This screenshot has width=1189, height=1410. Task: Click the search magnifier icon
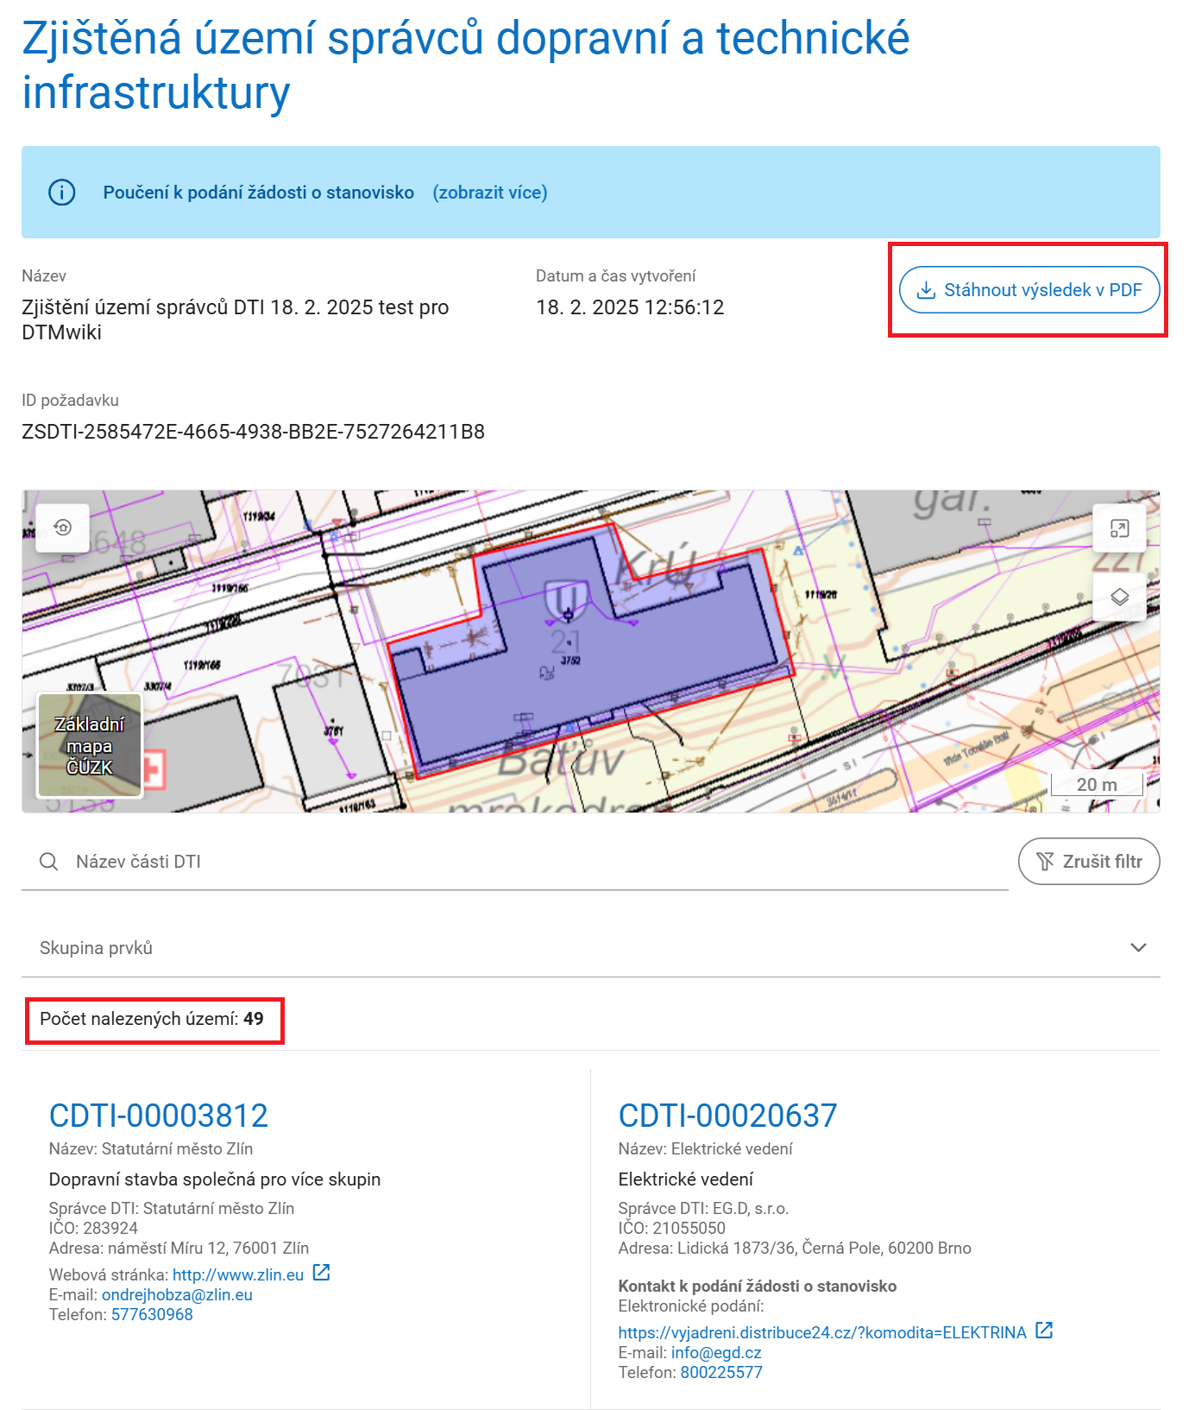pyautogui.click(x=49, y=862)
